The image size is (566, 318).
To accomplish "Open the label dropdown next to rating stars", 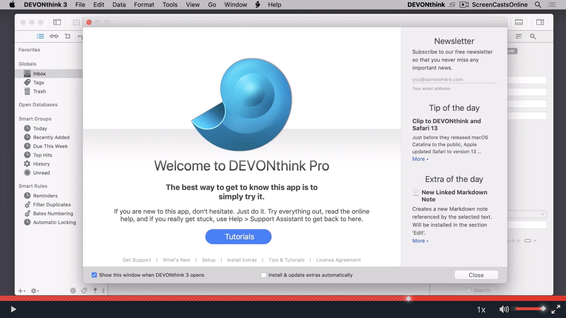I will [x=530, y=241].
